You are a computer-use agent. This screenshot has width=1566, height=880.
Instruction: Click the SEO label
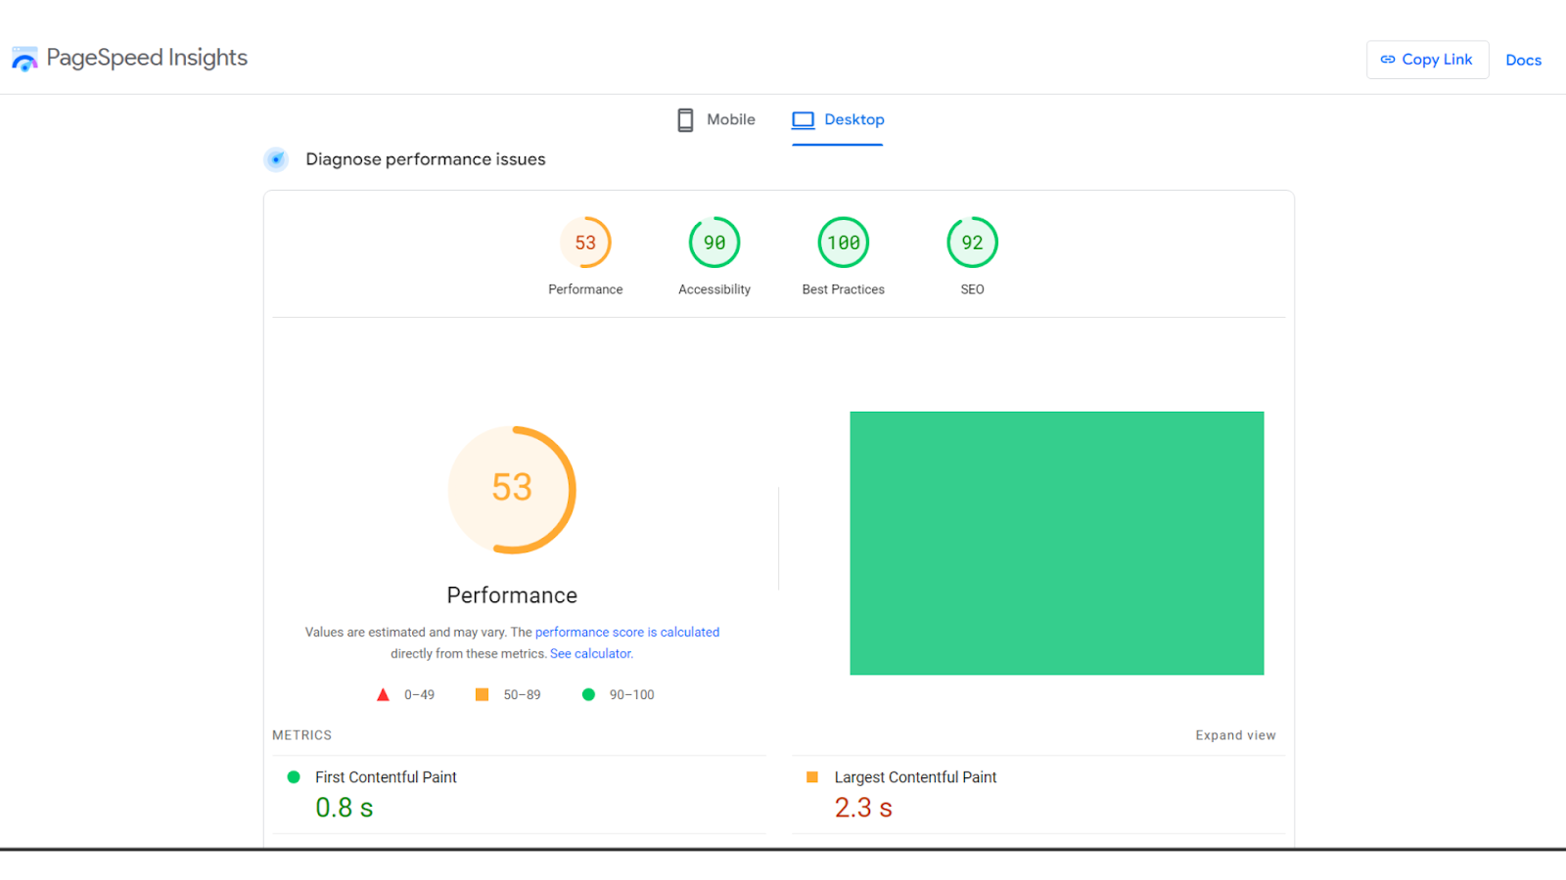pyautogui.click(x=972, y=289)
